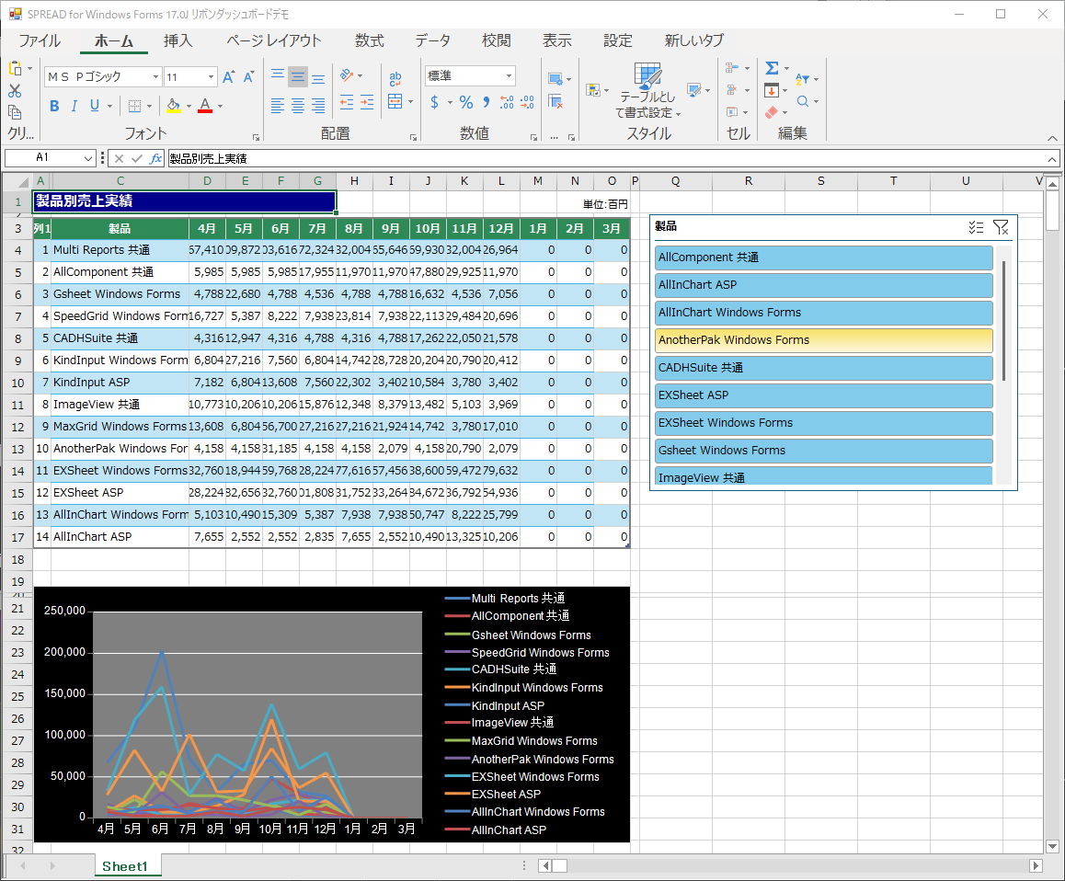Open the font name dropdown
The image size is (1065, 881).
155,76
